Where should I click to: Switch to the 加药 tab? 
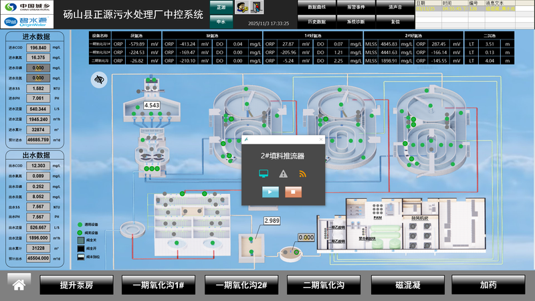tap(488, 285)
